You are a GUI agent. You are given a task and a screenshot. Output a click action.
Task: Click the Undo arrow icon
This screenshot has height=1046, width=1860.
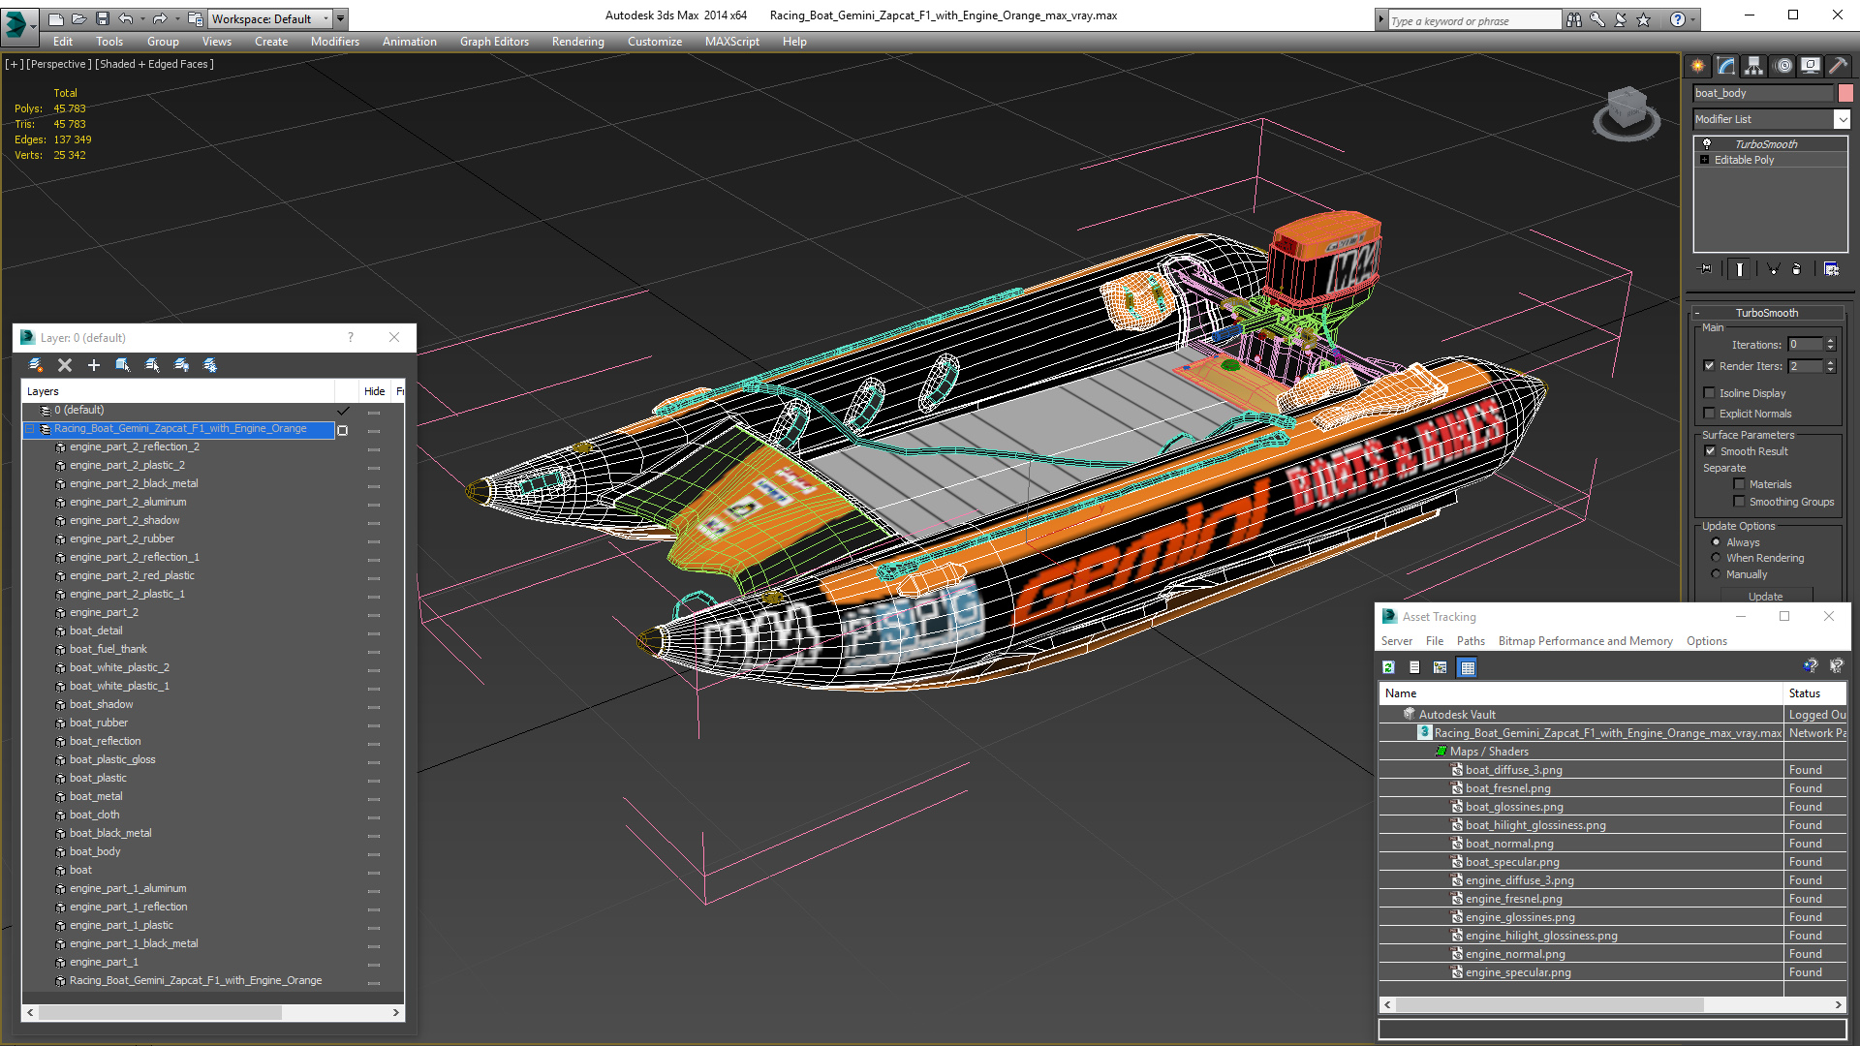(126, 18)
